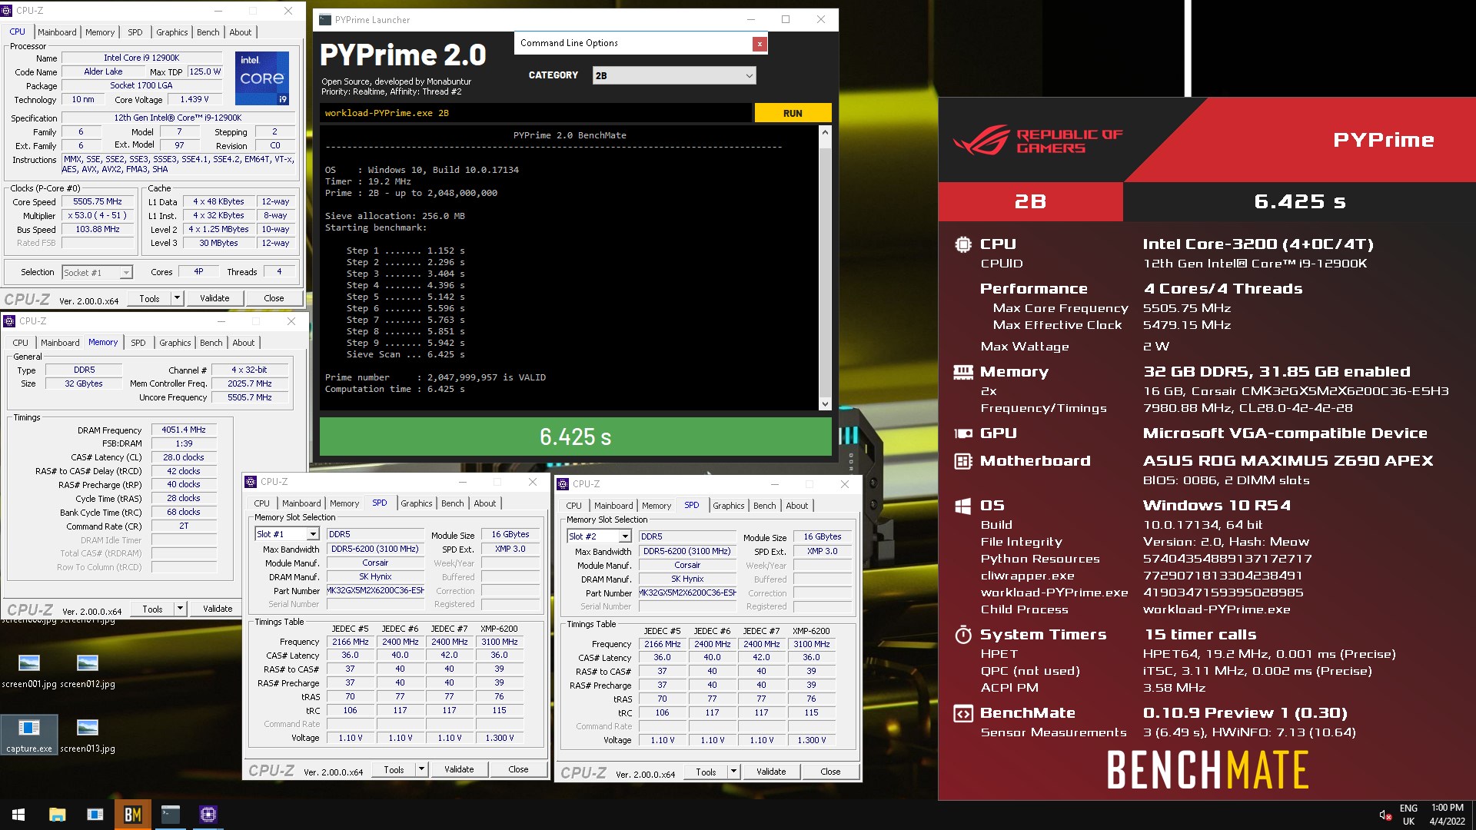Click the workload-PYPrime.exe 2B command field
Screen dimensions: 1476x830
pyautogui.click(x=536, y=113)
